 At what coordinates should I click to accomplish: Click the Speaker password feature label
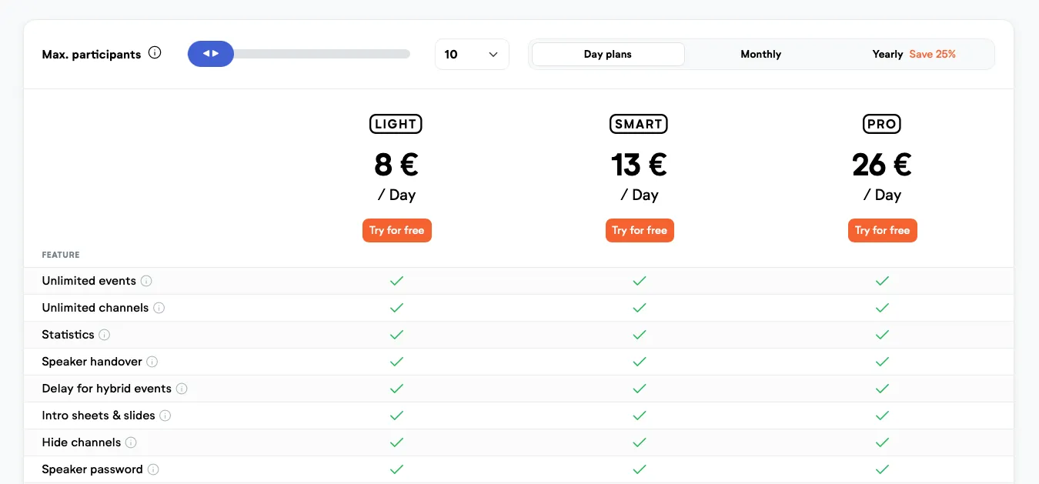click(x=92, y=469)
